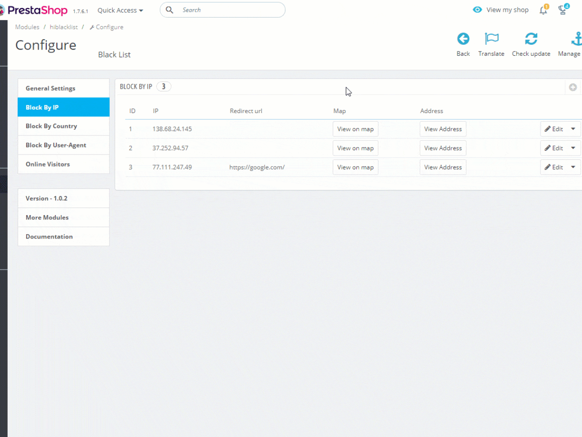Expand actions dropdown for IP 77.111.247.49
The image size is (582, 437).
[573, 167]
